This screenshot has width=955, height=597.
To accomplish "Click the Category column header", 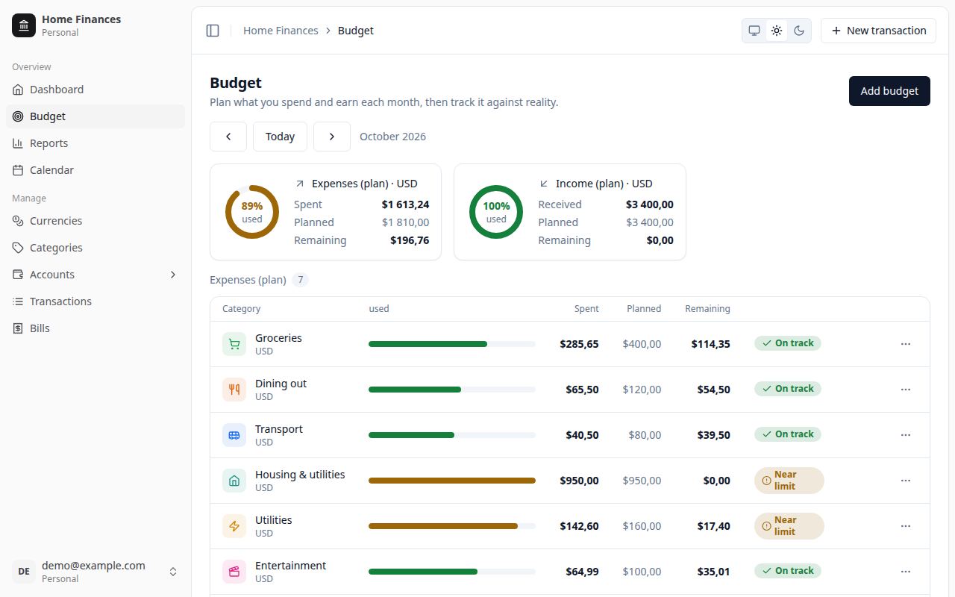I will point(242,309).
